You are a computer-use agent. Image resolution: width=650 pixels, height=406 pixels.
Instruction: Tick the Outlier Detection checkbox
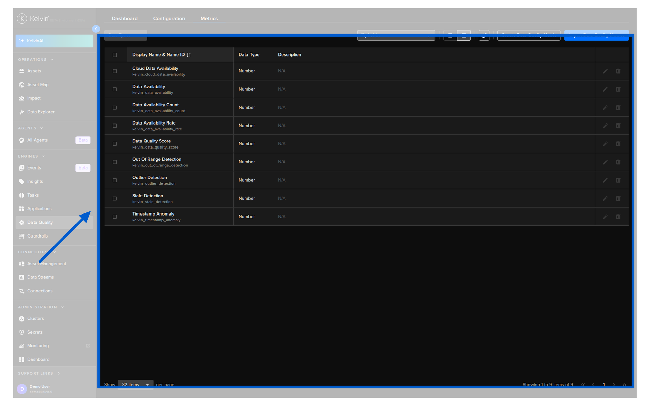[x=115, y=180]
